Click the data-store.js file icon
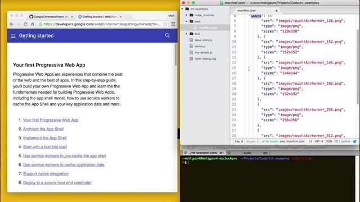This screenshot has height=202, width=360. pyautogui.click(x=191, y=40)
